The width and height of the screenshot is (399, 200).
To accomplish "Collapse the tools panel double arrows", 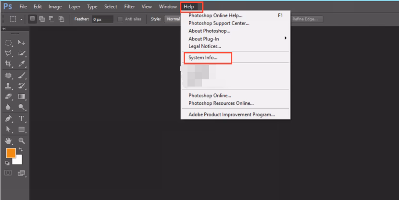I will [x=4, y=29].
